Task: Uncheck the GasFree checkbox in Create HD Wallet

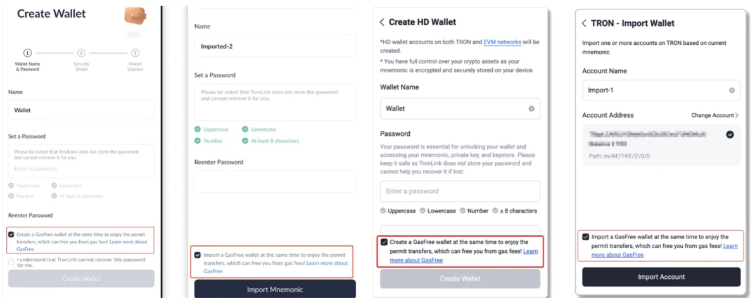Action: pyautogui.click(x=384, y=242)
